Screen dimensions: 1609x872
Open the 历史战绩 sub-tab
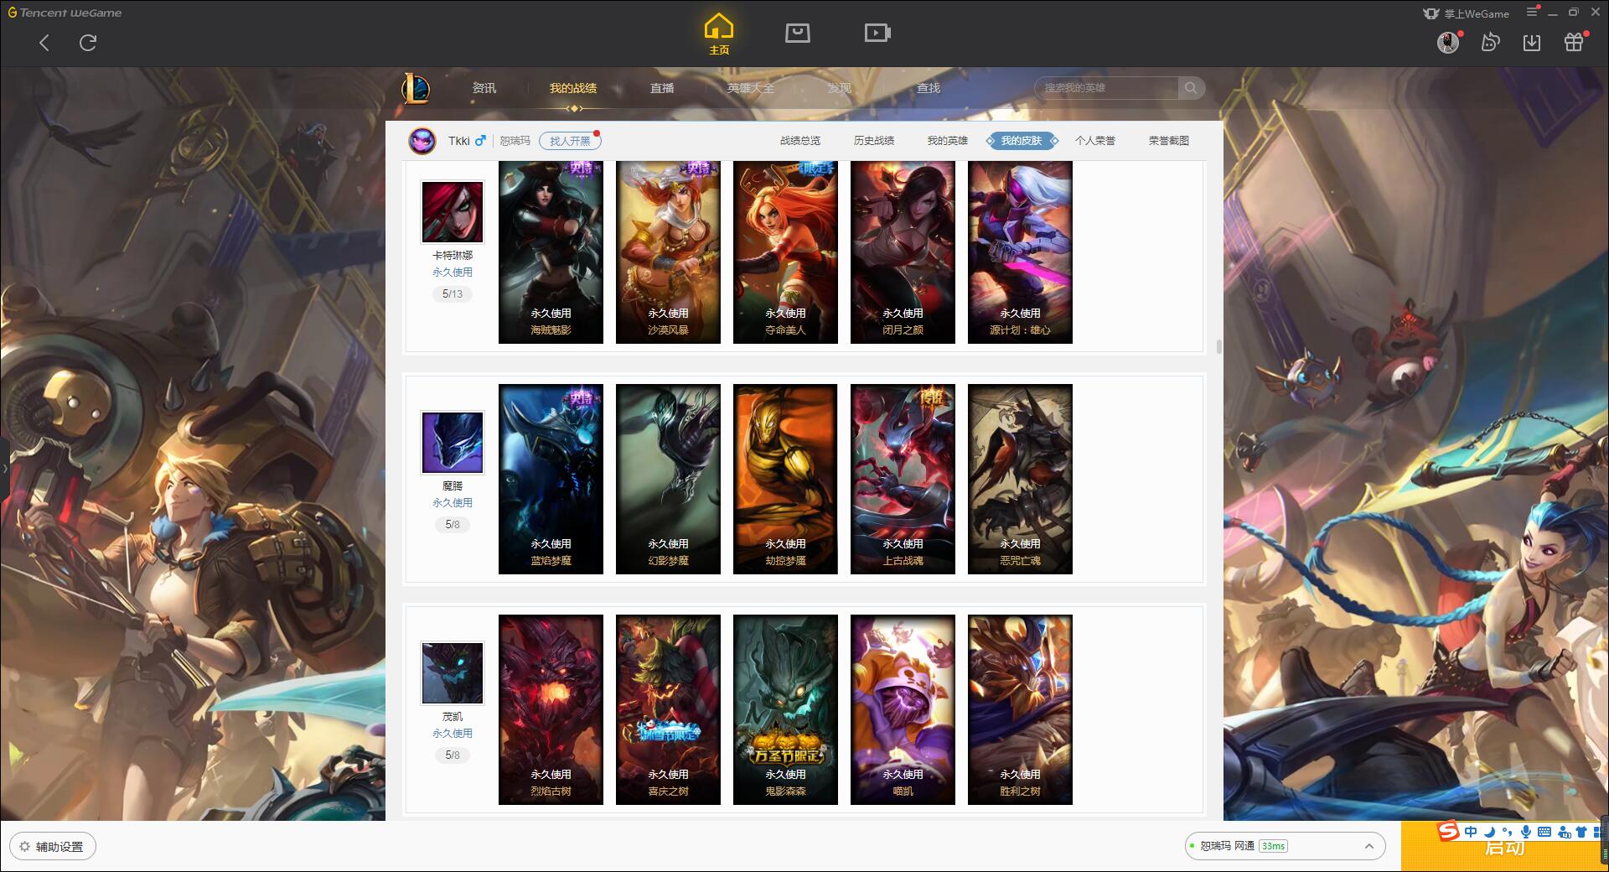pos(874,141)
